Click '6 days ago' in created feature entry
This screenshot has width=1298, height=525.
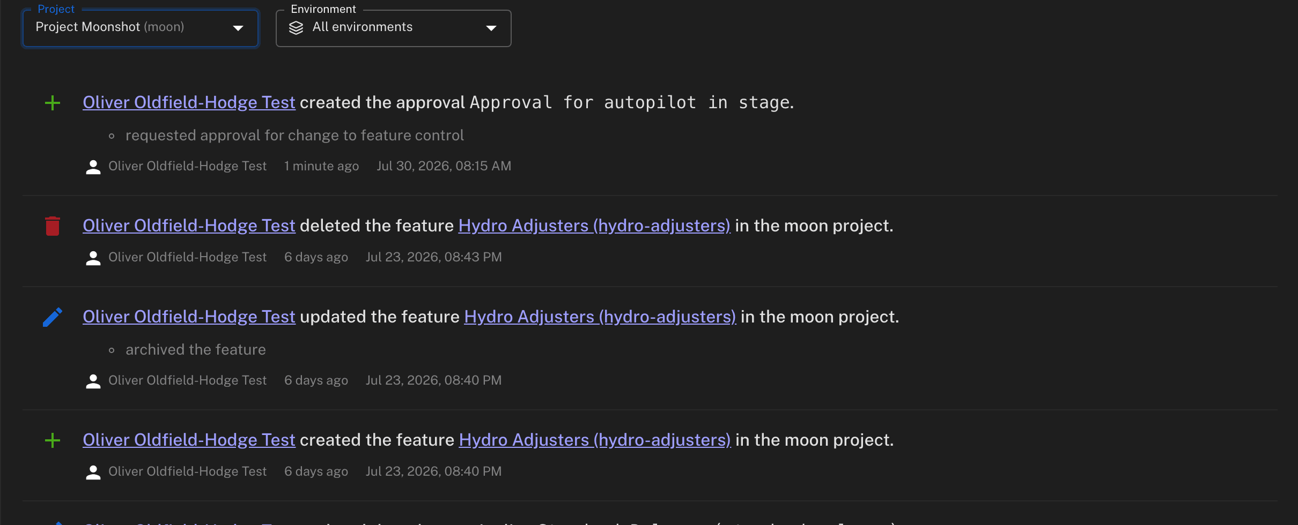316,471
